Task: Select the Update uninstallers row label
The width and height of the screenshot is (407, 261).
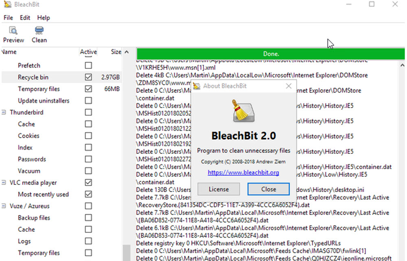Action: (44, 101)
